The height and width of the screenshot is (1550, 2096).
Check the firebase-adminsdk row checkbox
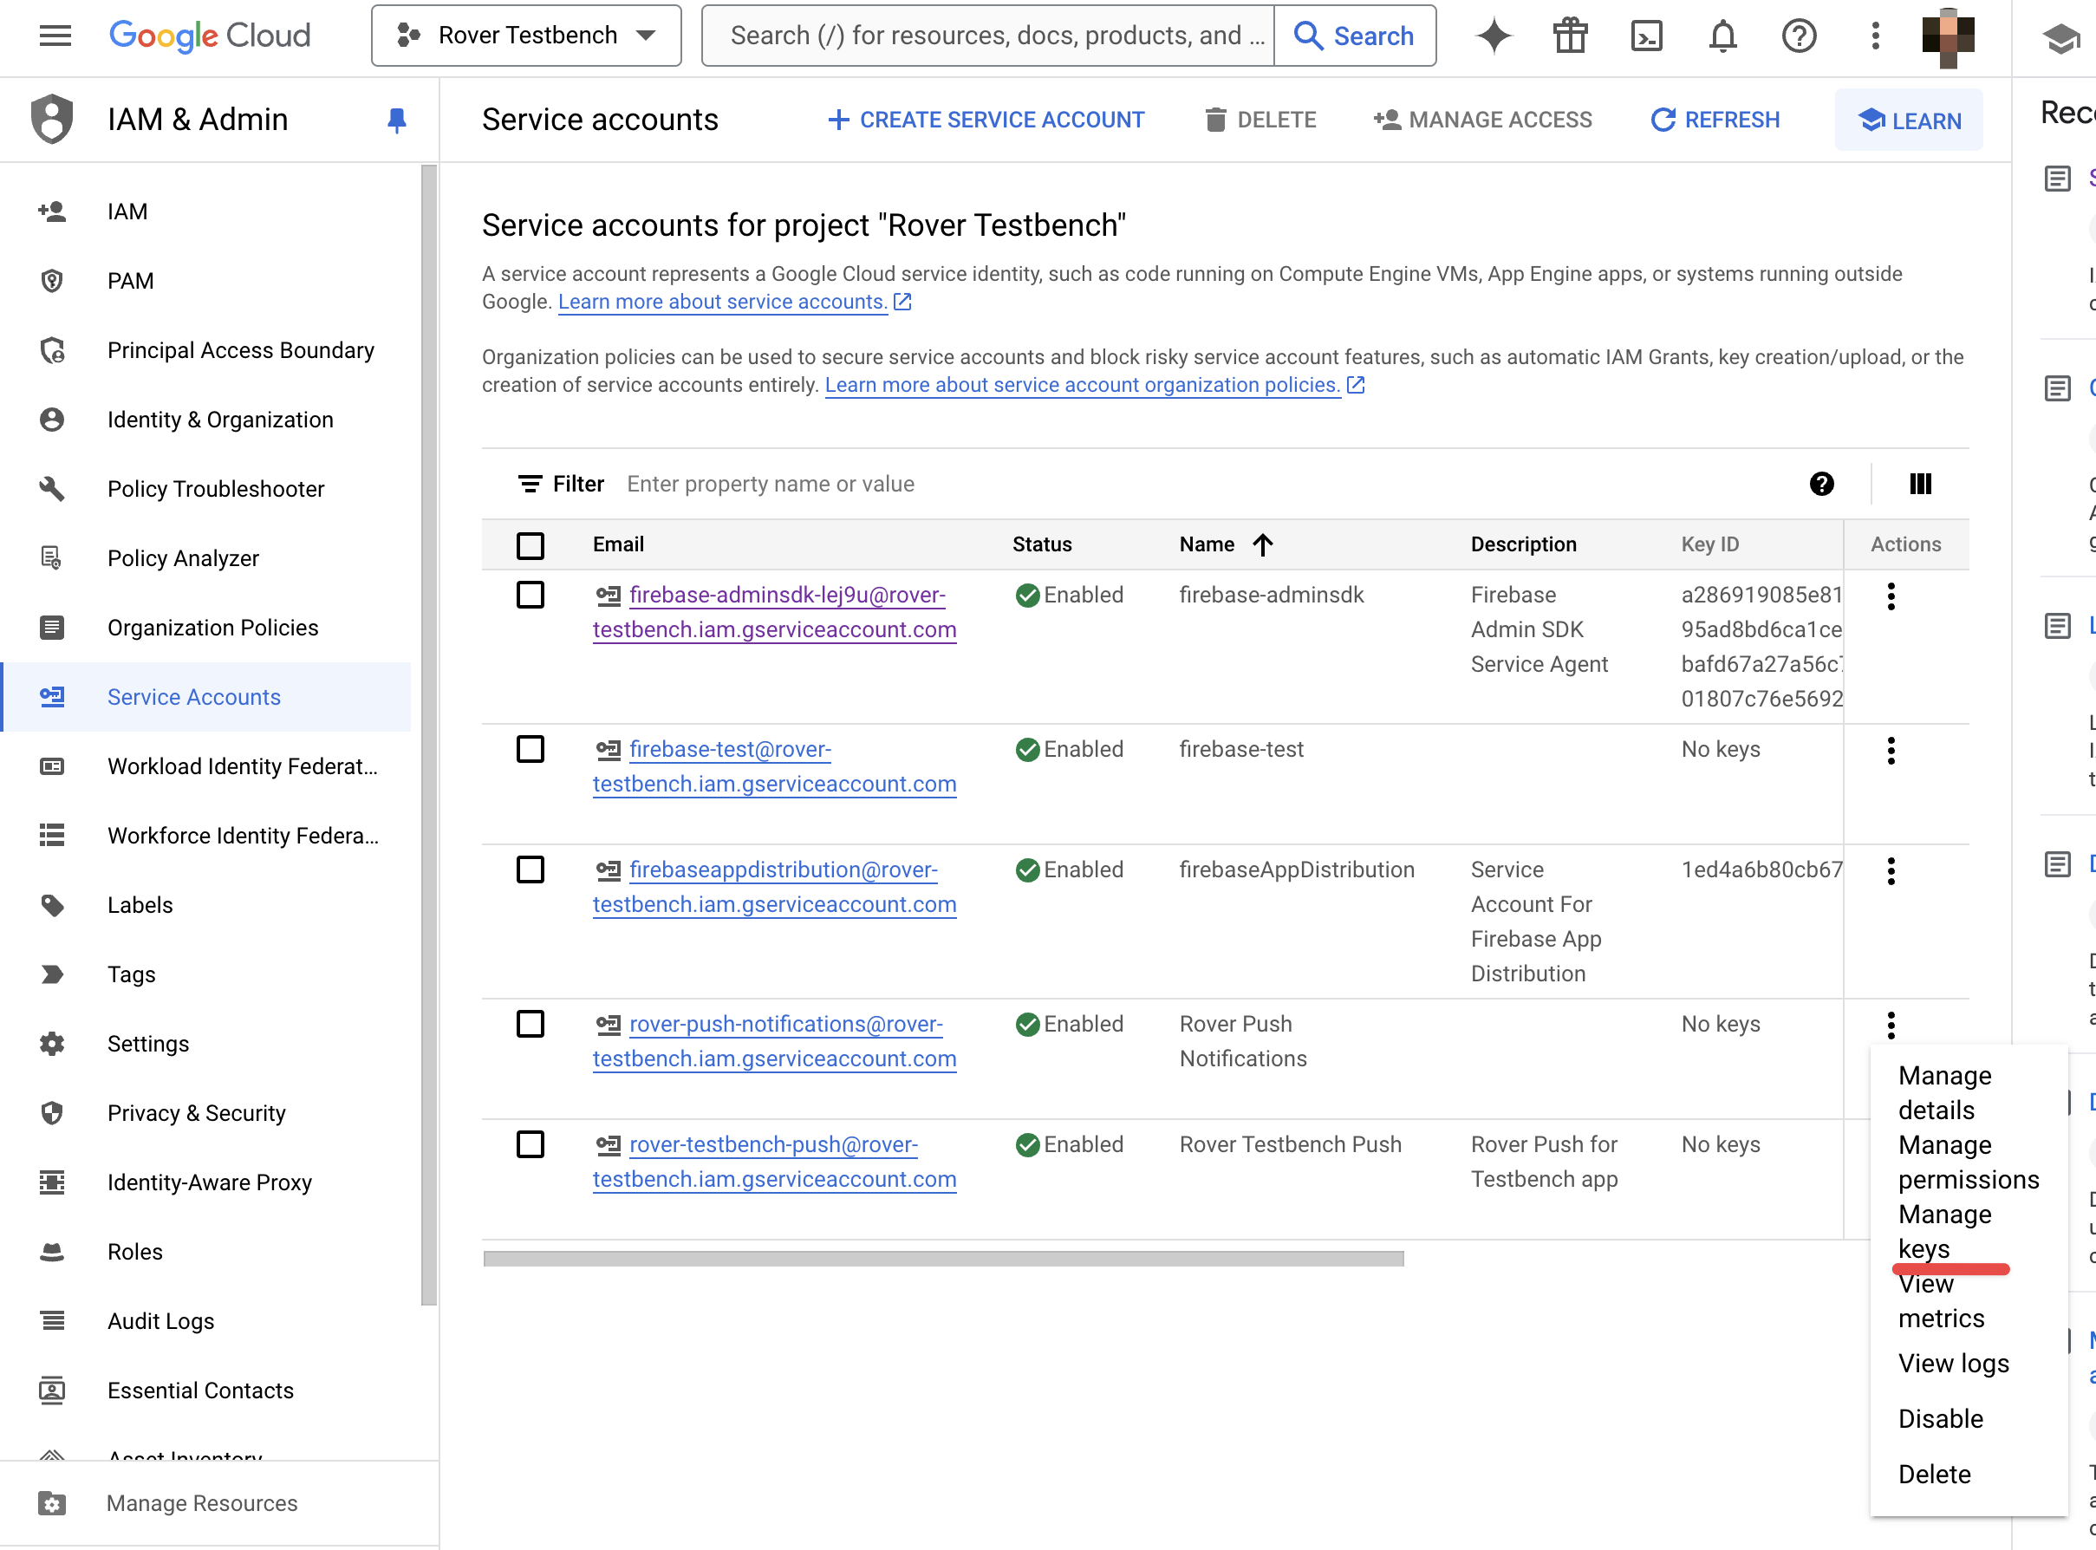(x=531, y=595)
